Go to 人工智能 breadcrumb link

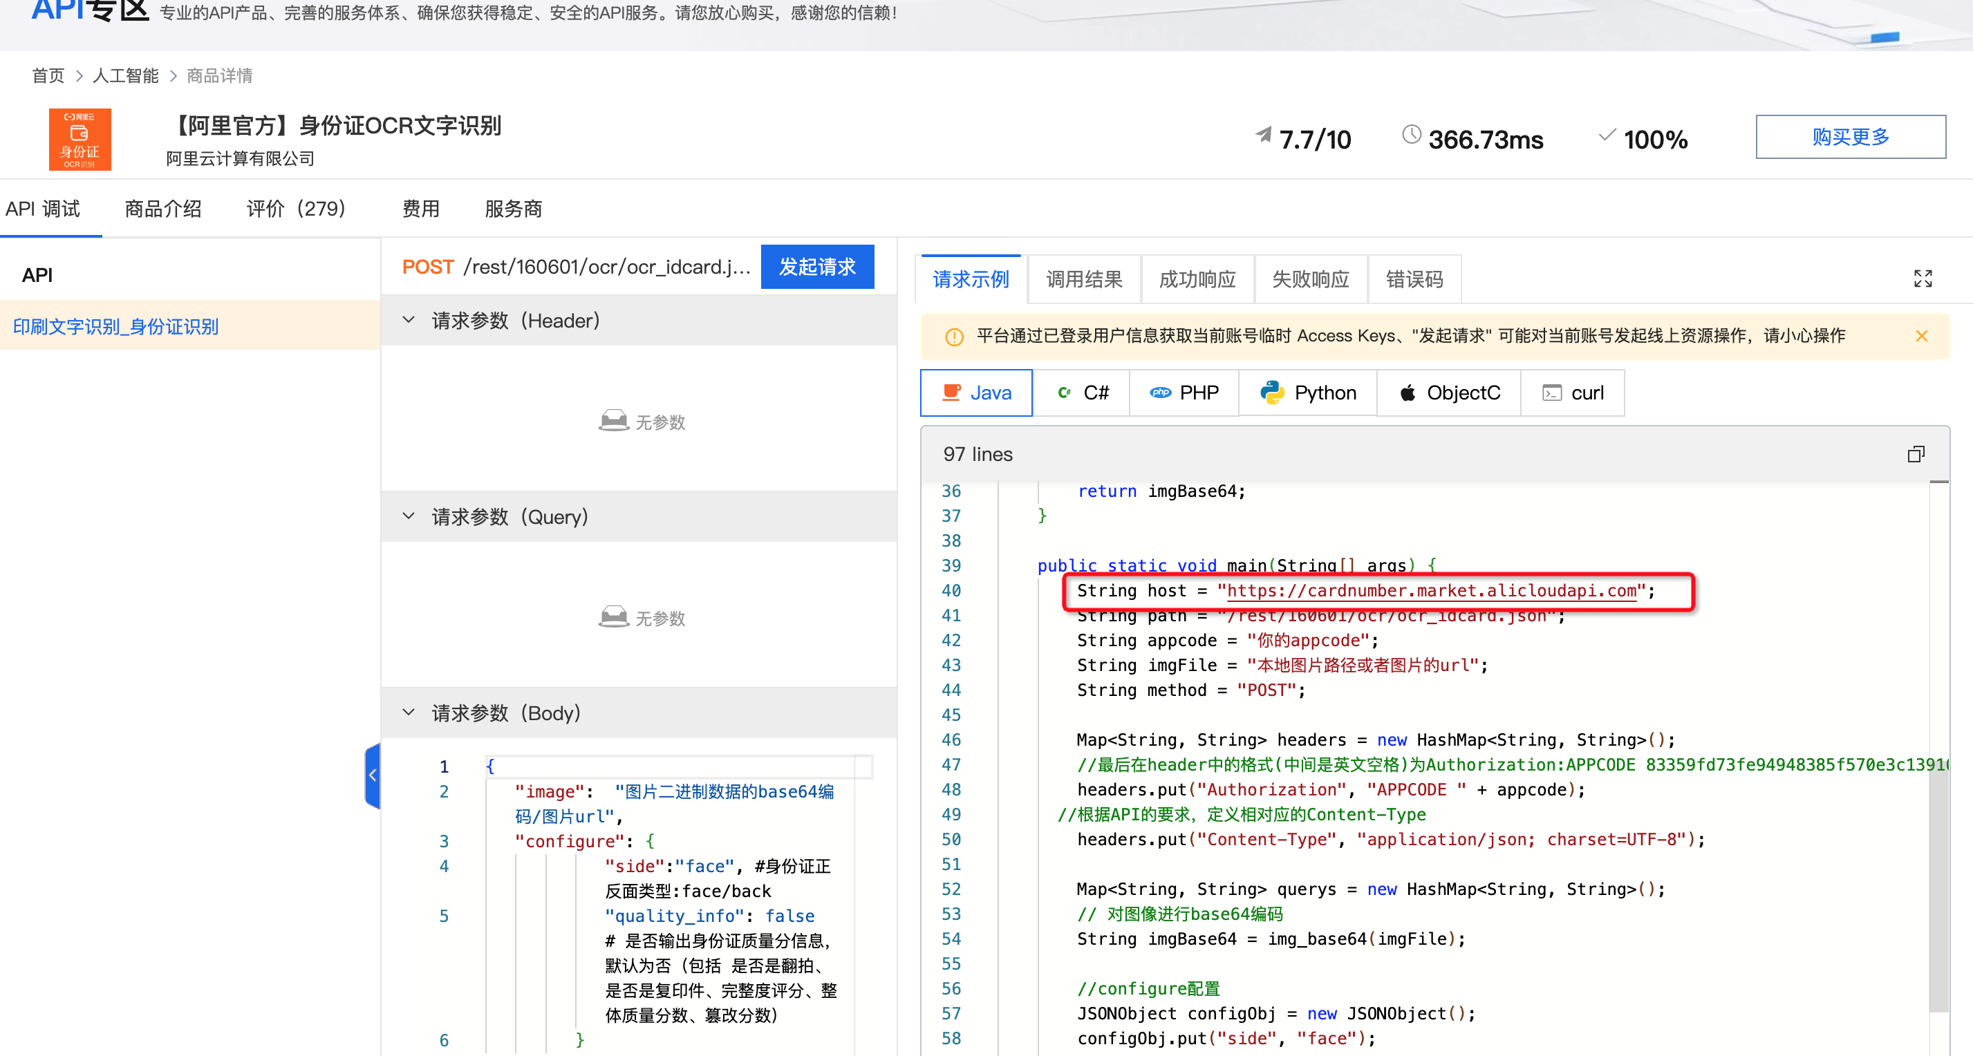126,76
